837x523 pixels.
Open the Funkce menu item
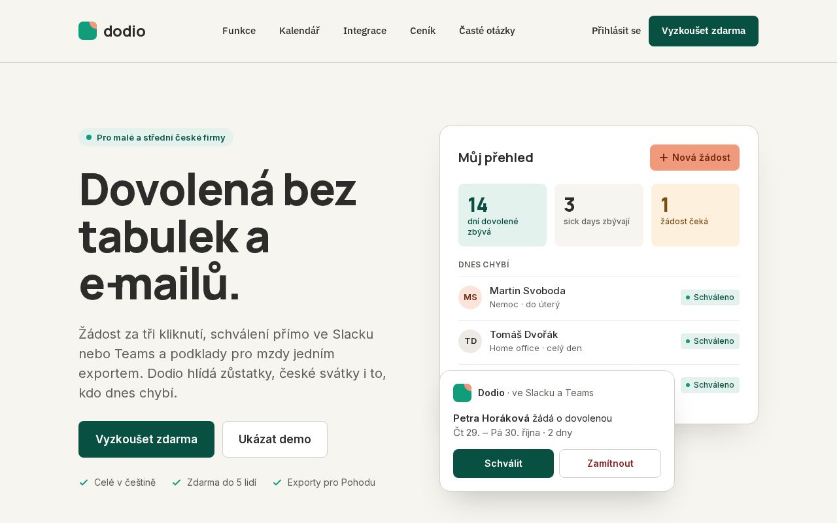(239, 31)
